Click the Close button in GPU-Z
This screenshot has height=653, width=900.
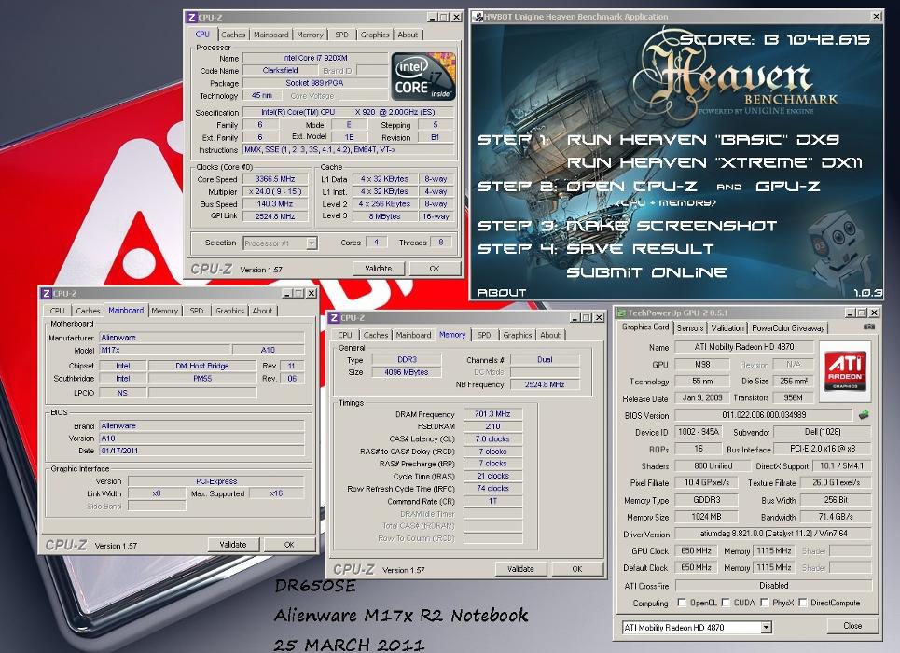(x=852, y=625)
